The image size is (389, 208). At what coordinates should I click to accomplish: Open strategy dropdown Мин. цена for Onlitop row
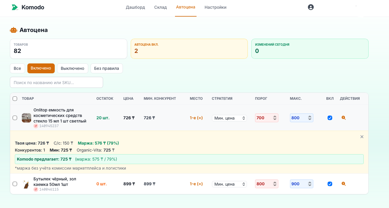click(229, 118)
